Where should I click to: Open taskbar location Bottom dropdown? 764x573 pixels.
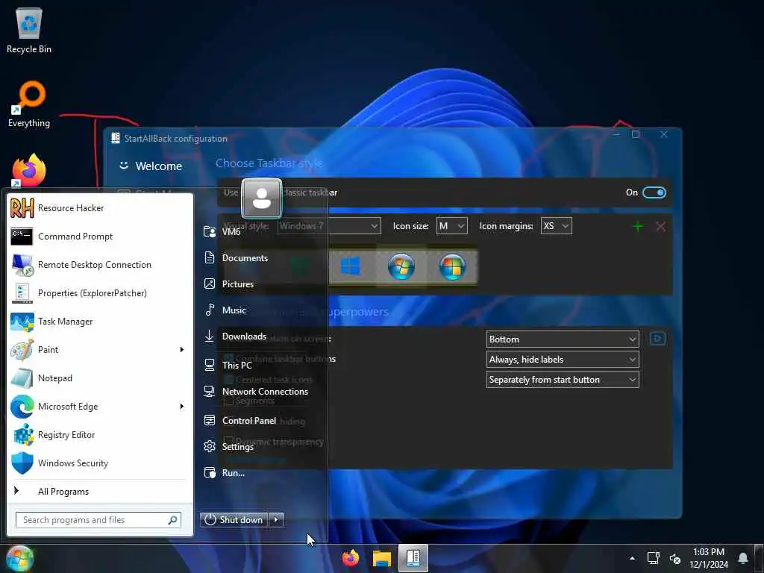pyautogui.click(x=563, y=339)
